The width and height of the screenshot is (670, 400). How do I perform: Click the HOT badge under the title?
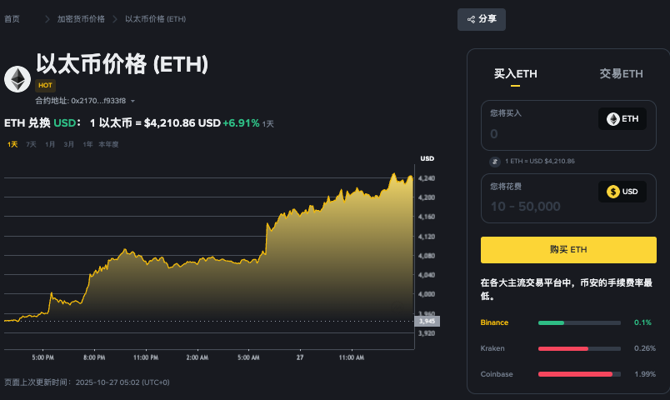click(45, 85)
